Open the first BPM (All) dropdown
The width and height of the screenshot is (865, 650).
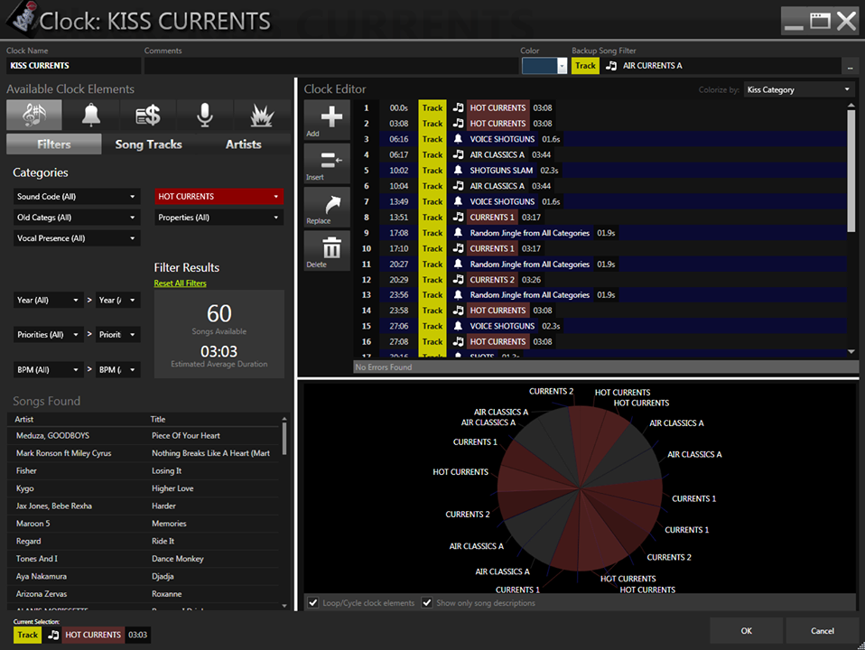[x=48, y=370]
